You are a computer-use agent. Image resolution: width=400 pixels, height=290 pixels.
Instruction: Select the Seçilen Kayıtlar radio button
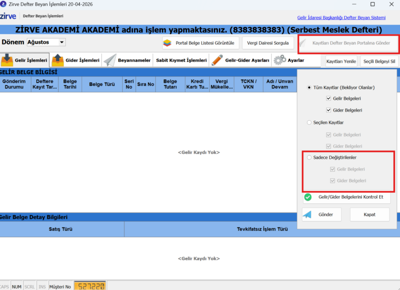click(x=309, y=122)
